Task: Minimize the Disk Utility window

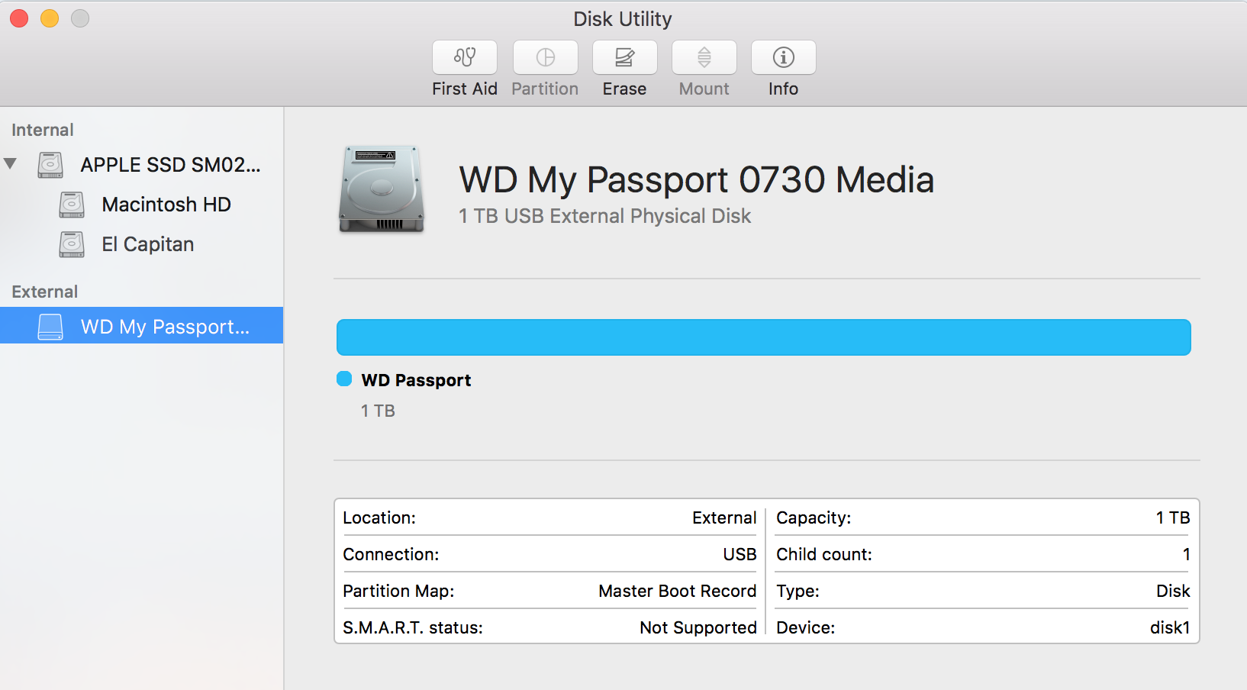Action: pyautogui.click(x=50, y=18)
